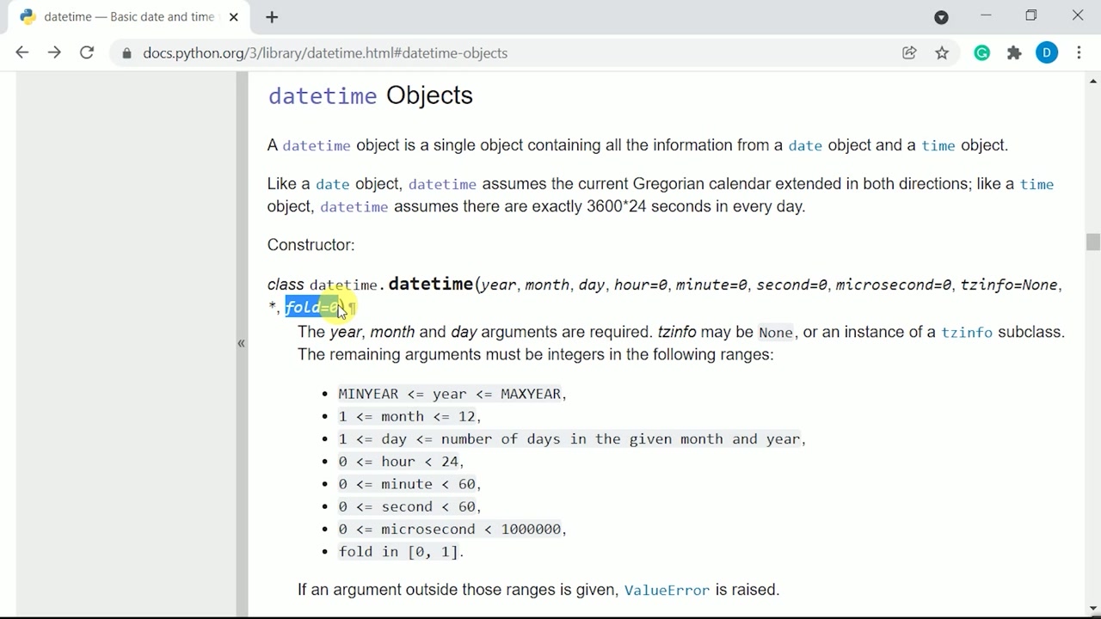Viewport: 1101px width, 619px height.
Task: Open the user profile avatar D
Action: point(1047,53)
